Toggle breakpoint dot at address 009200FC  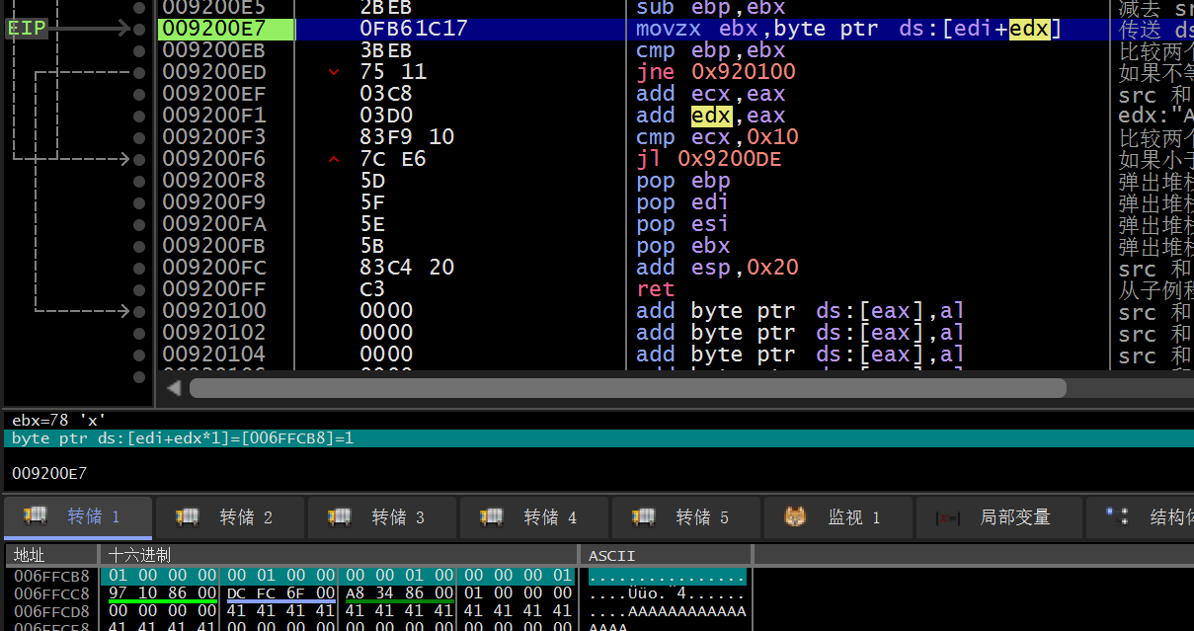[139, 268]
